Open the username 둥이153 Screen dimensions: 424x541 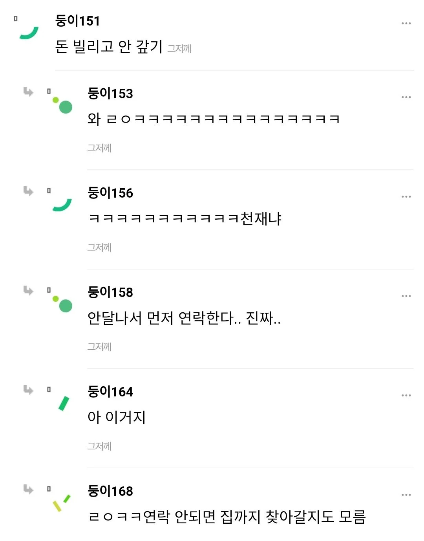(110, 94)
